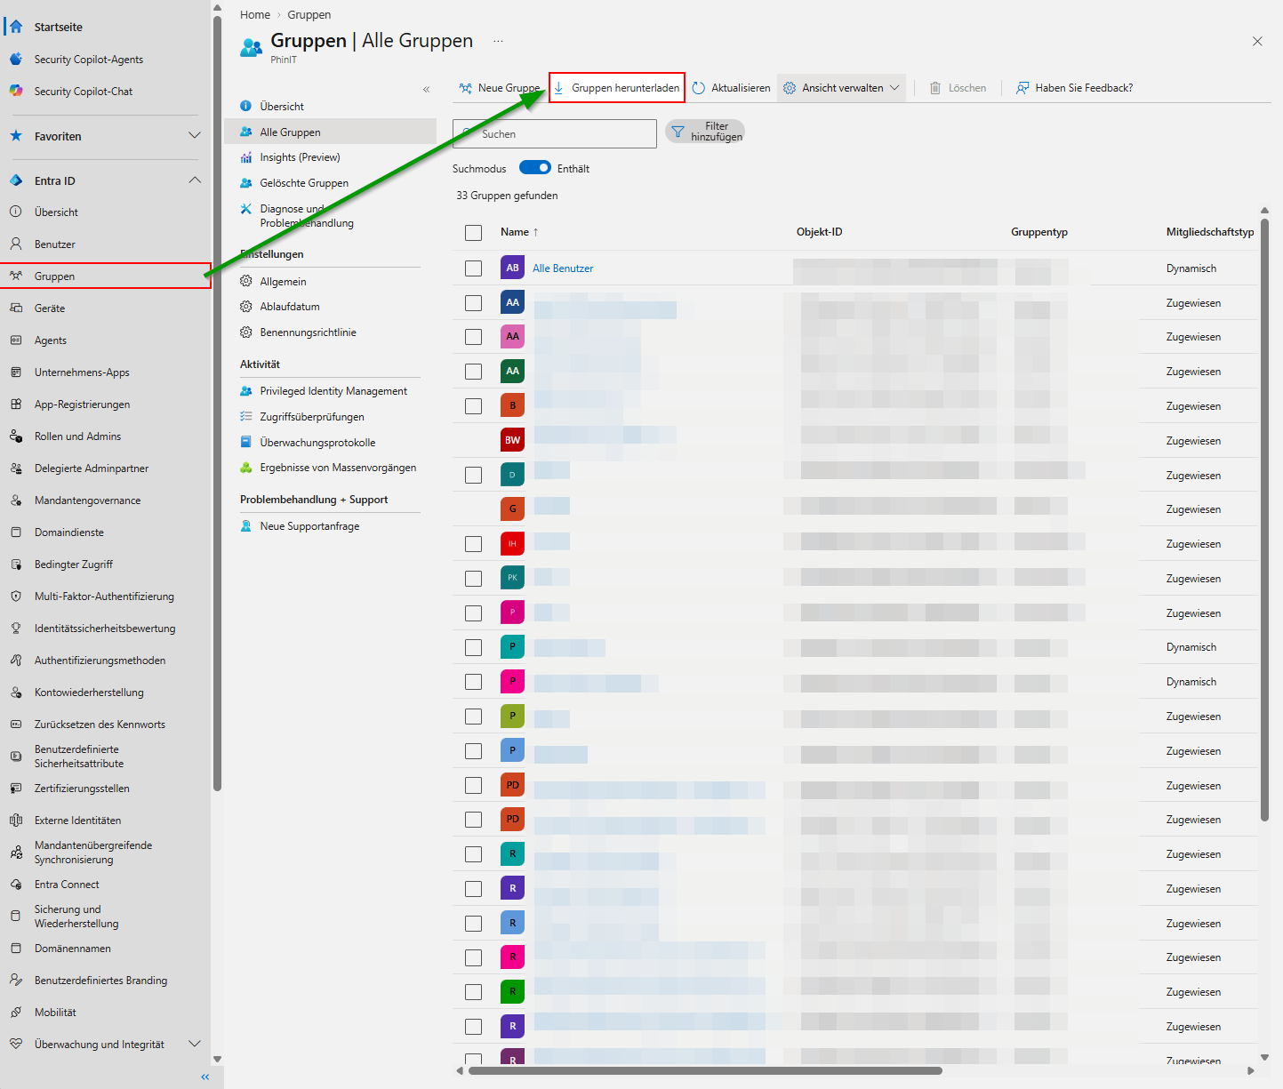Screen dimensions: 1283x1089
Task: Click Filter hinzufügen button
Action: [x=705, y=132]
